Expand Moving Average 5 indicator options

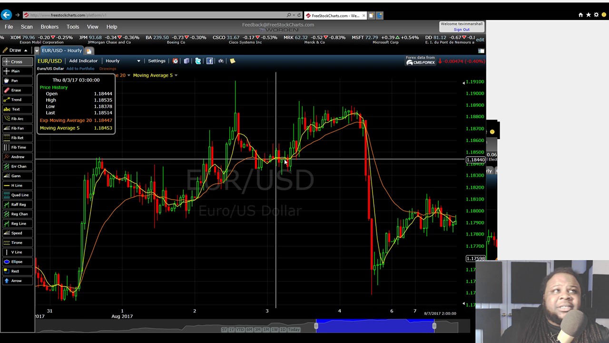pos(176,75)
